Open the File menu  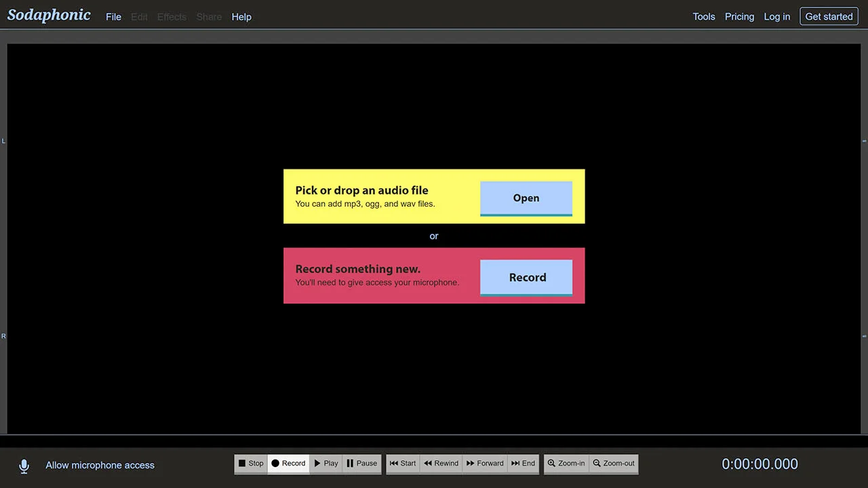pyautogui.click(x=113, y=17)
